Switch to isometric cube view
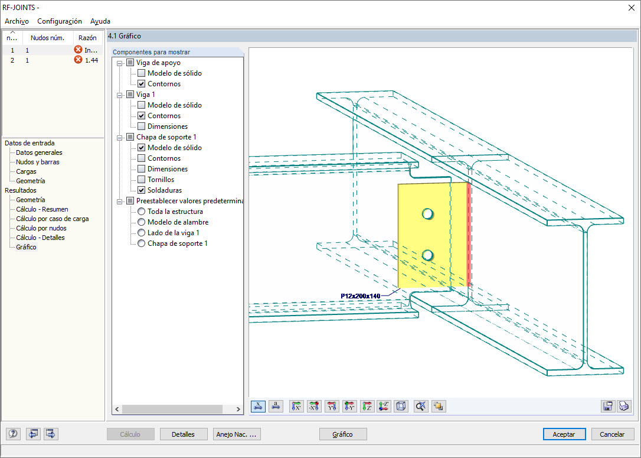This screenshot has height=458, width=641. [401, 407]
